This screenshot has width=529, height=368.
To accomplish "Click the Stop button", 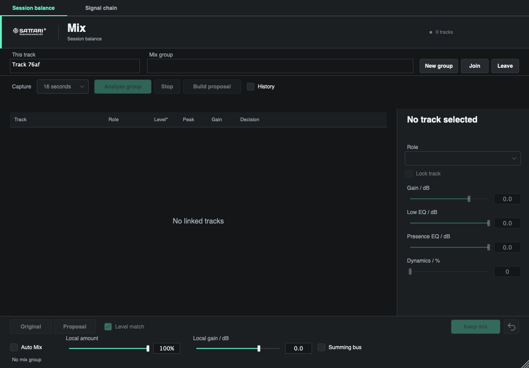I will 167,87.
